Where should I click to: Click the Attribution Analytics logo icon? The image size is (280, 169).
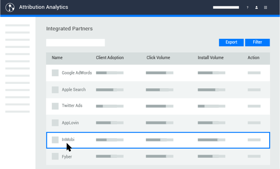click(x=10, y=8)
